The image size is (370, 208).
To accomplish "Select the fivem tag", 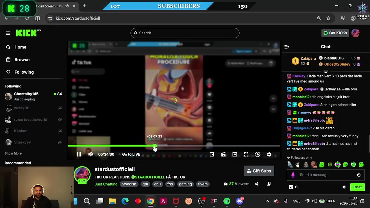I will [203, 184].
